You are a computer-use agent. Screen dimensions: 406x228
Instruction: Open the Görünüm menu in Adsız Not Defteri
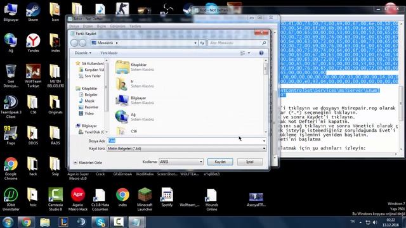pos(117,27)
